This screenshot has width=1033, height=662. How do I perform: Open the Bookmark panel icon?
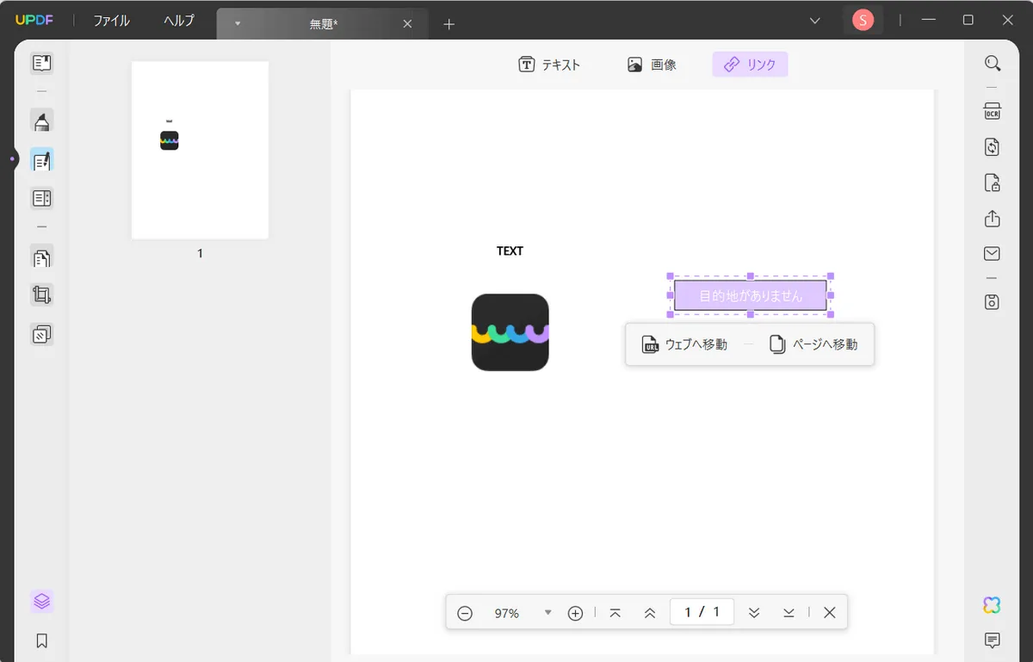(x=41, y=640)
